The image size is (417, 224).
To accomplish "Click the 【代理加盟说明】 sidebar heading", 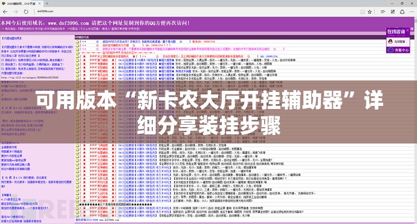I will (x=11, y=38).
